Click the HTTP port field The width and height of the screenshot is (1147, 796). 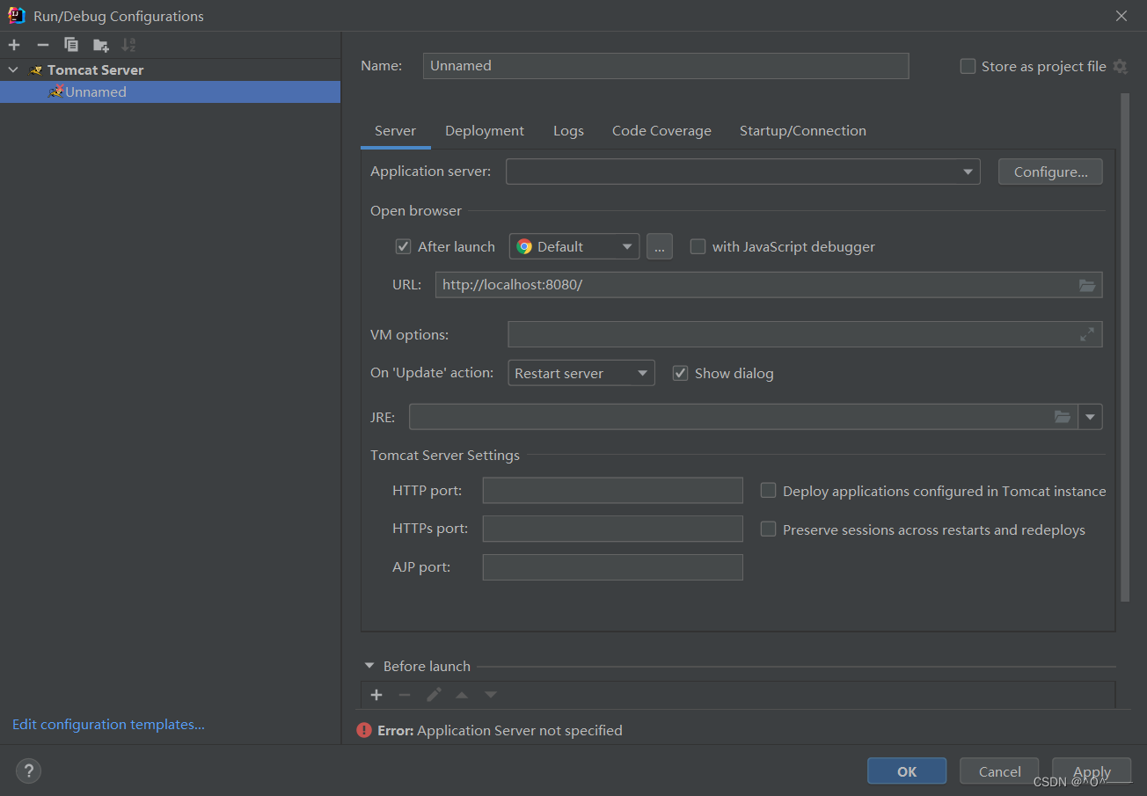(613, 491)
